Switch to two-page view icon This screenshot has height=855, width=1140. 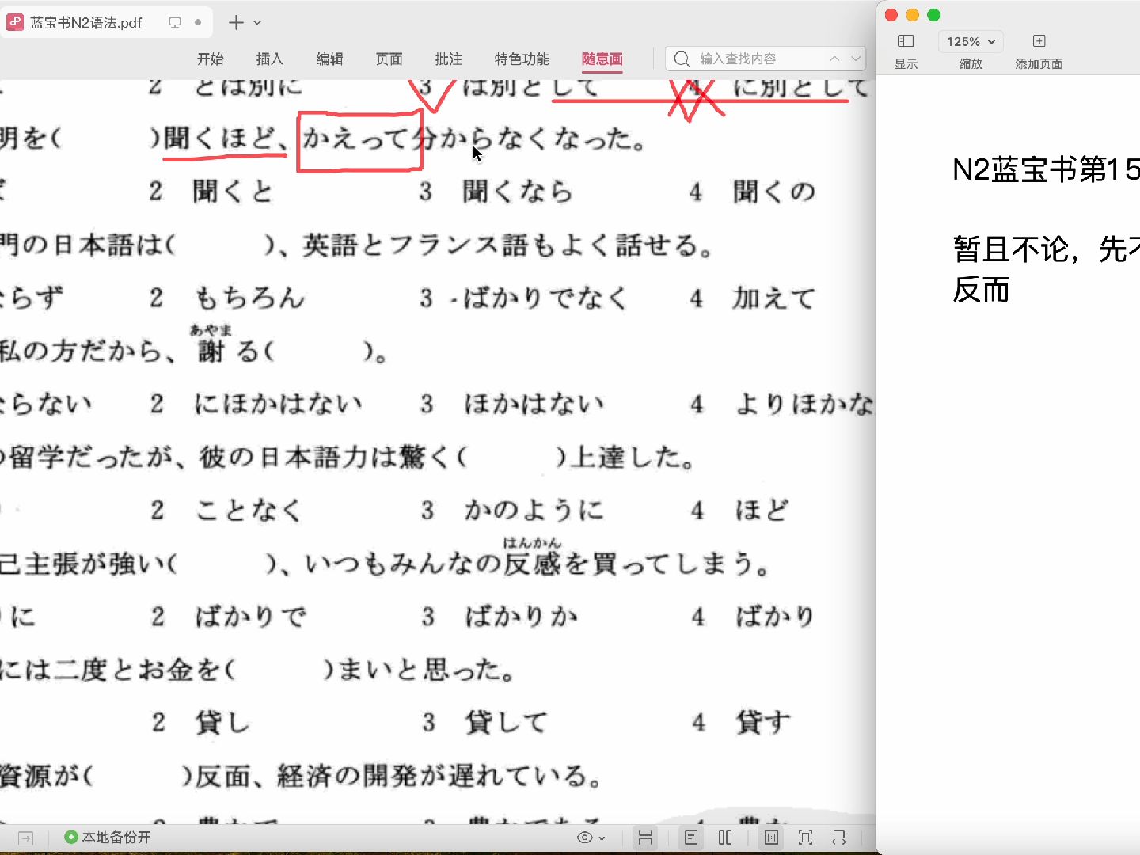pyautogui.click(x=725, y=838)
